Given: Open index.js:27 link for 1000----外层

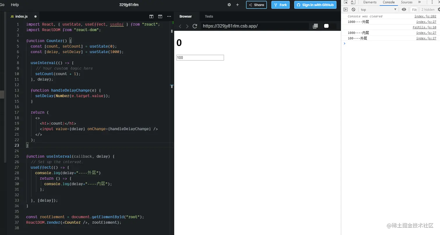Looking at the screenshot, I should 426,22.
